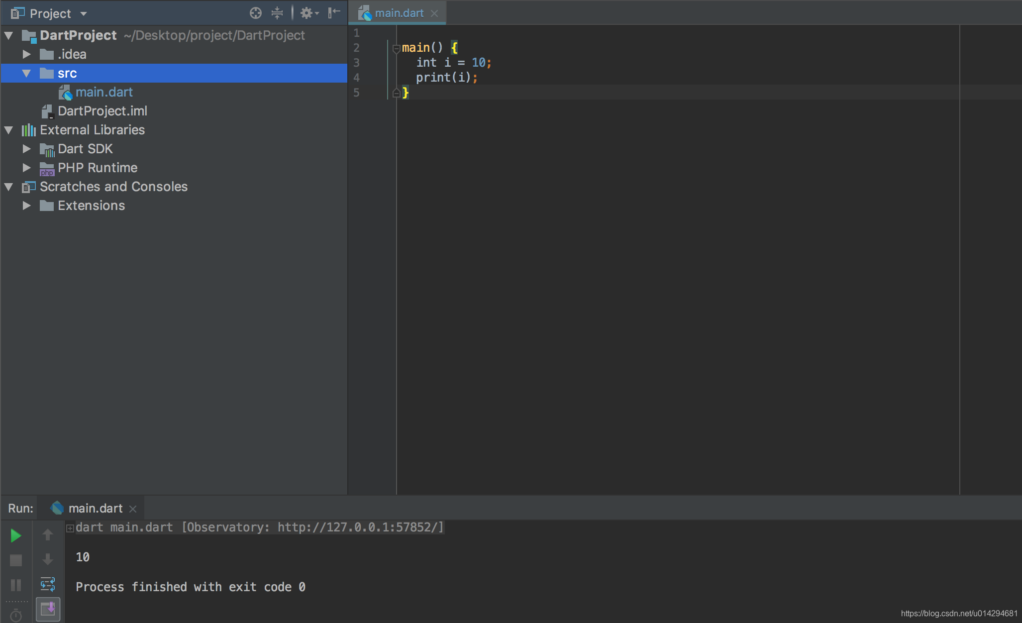
Task: Click the locate current file target icon
Action: (256, 13)
